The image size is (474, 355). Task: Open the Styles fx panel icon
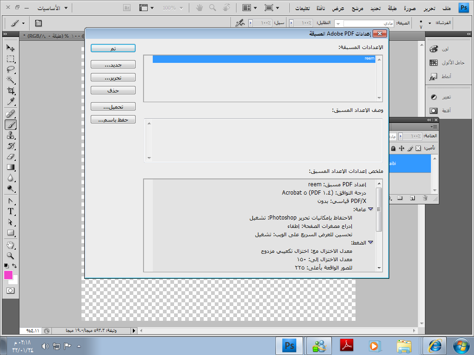[434, 76]
